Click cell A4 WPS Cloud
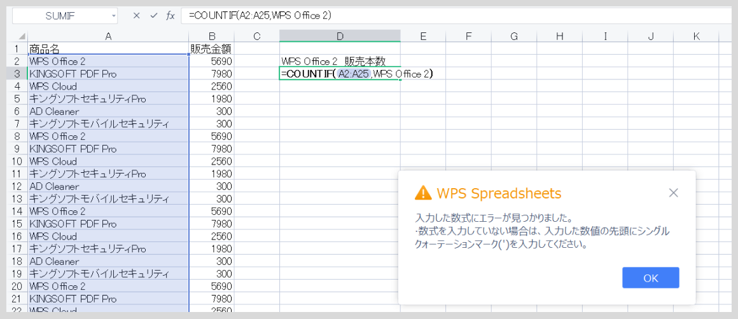Screen dimensions: 738x319 [108, 86]
